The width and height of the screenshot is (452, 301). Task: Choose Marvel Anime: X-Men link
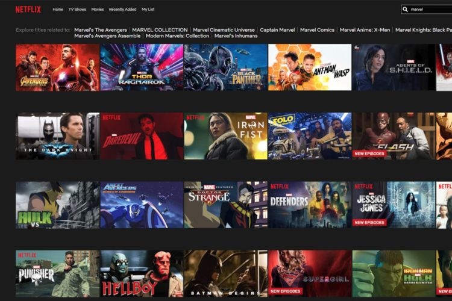click(365, 30)
